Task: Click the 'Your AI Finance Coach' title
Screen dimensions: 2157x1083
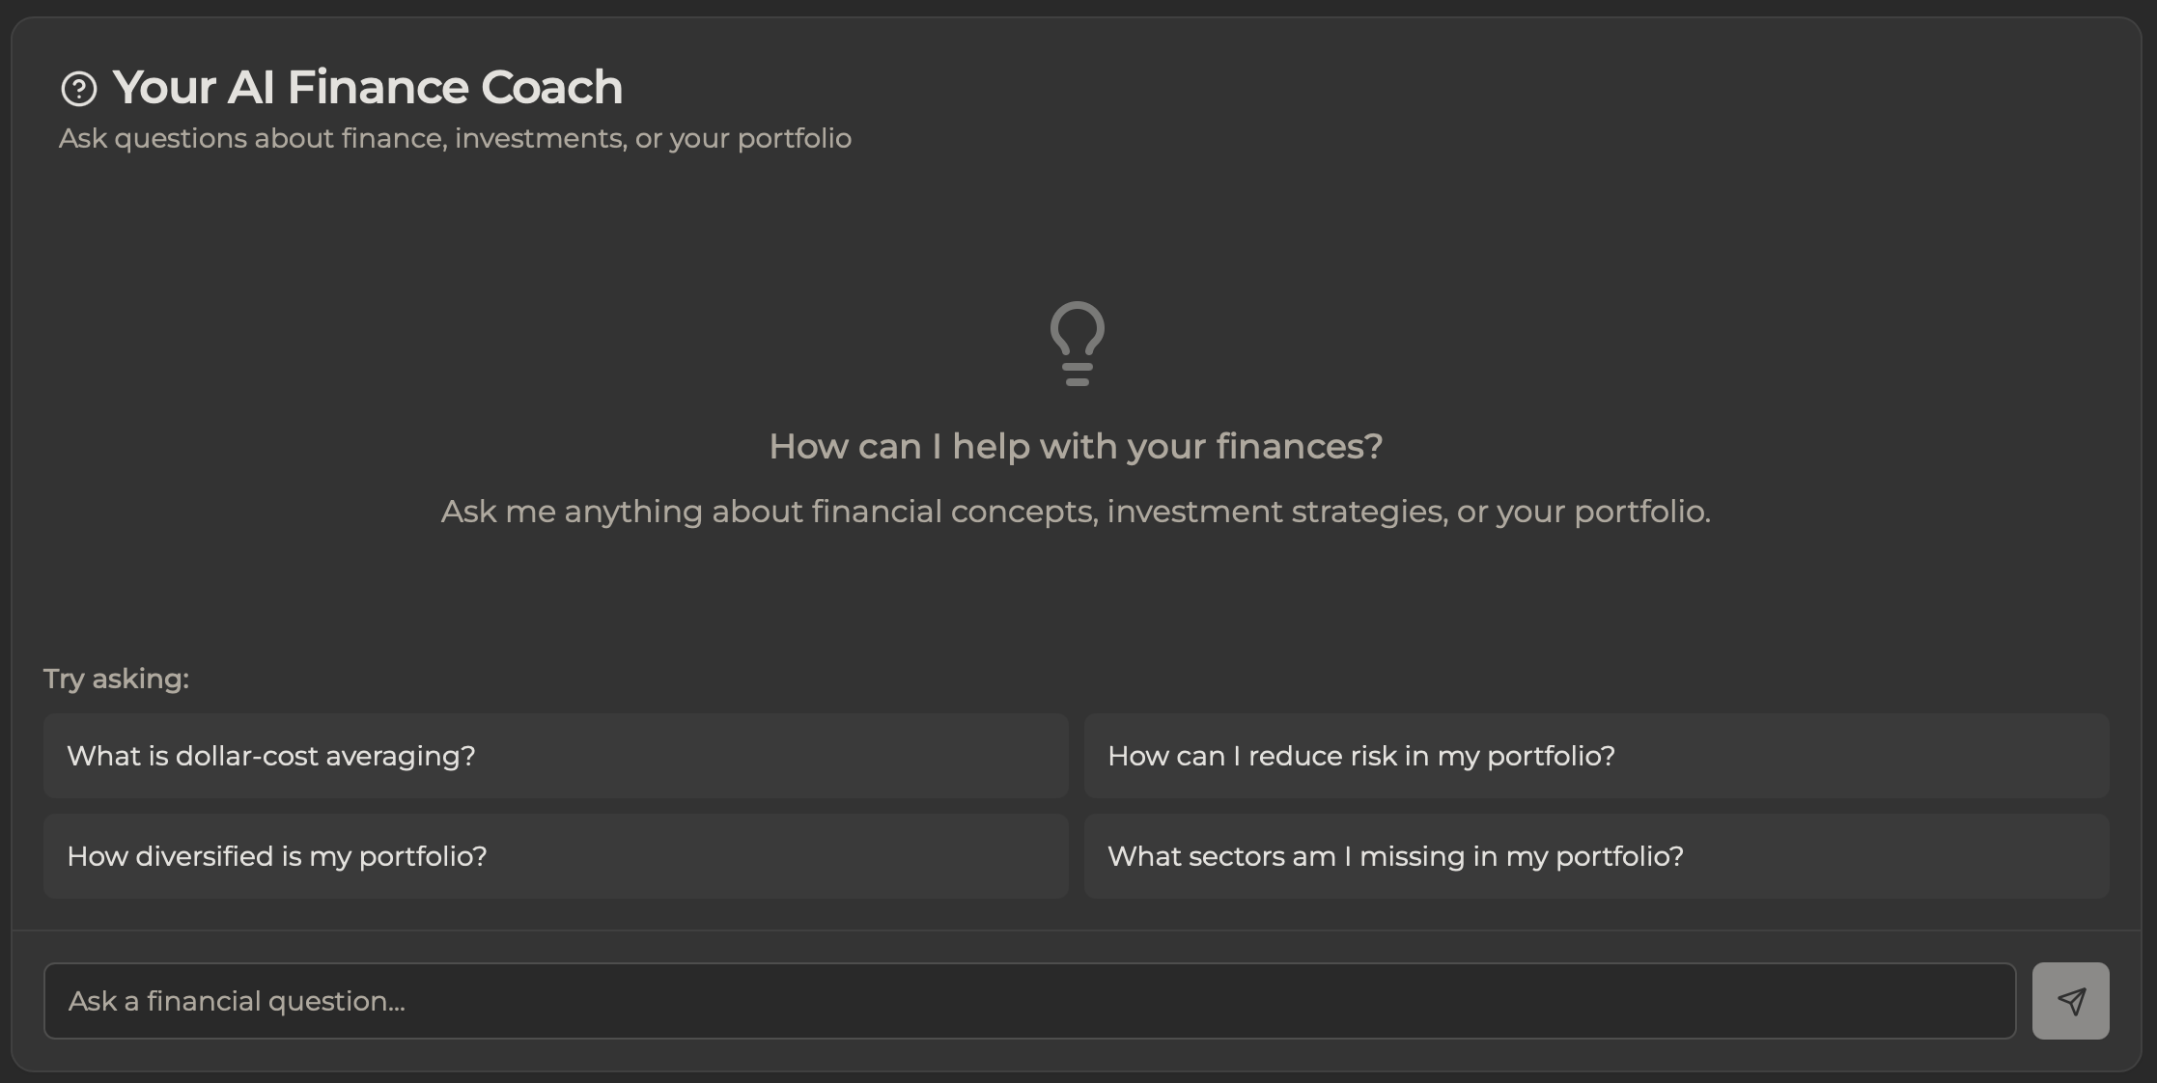Action: click(367, 87)
